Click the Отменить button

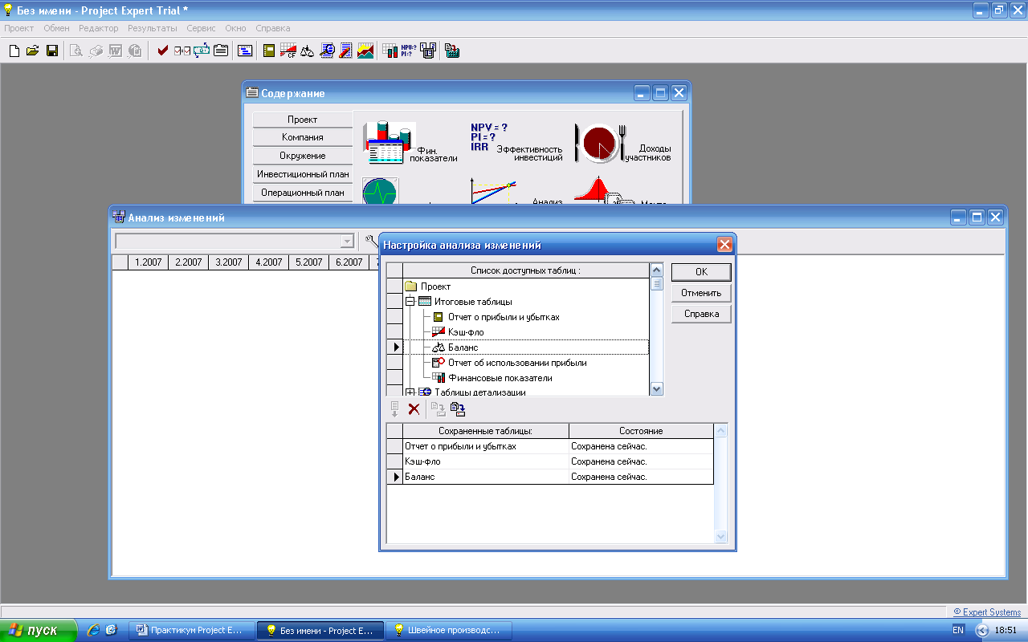pyautogui.click(x=701, y=293)
